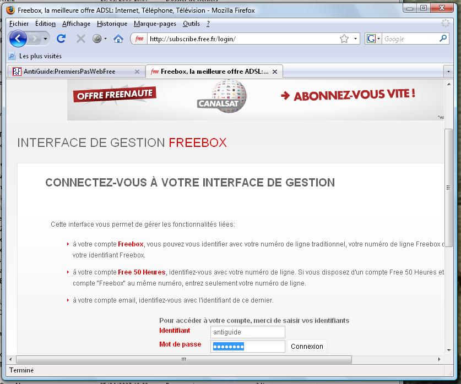Click the Firefox logo in the title bar
This screenshot has height=384, width=461.
[10, 10]
